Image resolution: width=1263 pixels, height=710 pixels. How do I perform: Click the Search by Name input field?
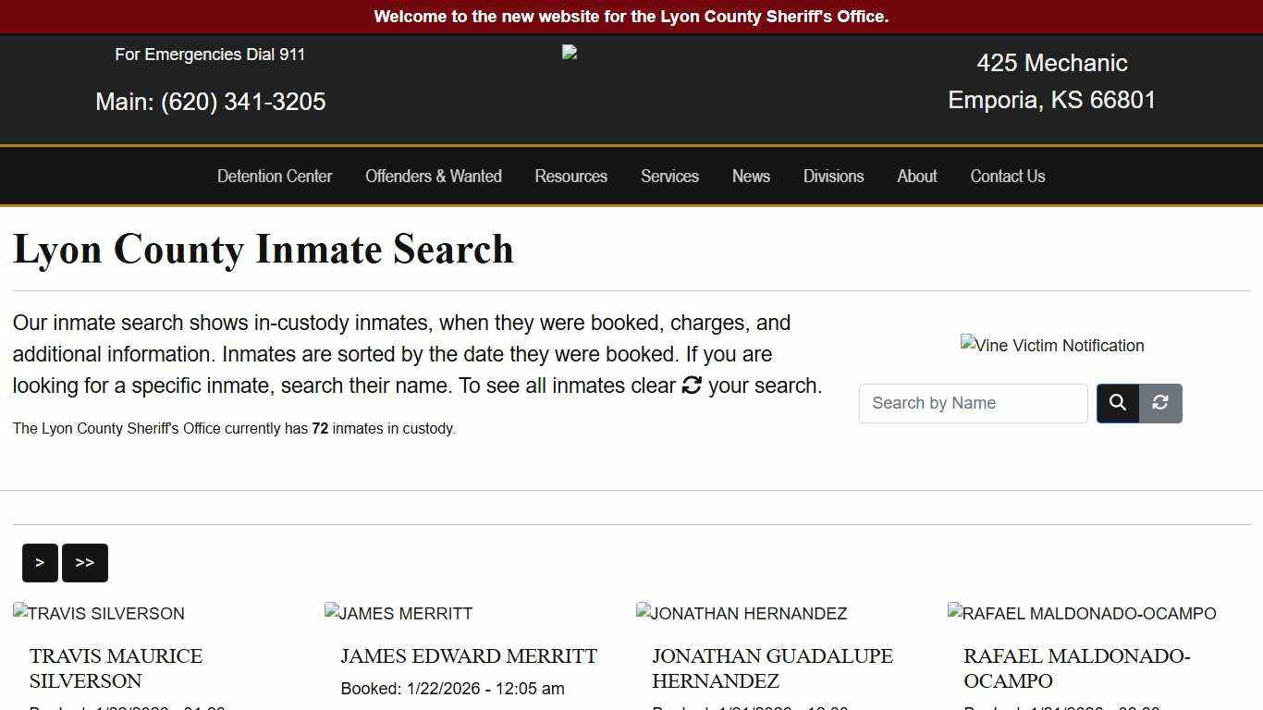pyautogui.click(x=973, y=403)
